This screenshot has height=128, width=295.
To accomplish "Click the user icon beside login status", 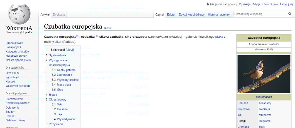I will 208,4.
